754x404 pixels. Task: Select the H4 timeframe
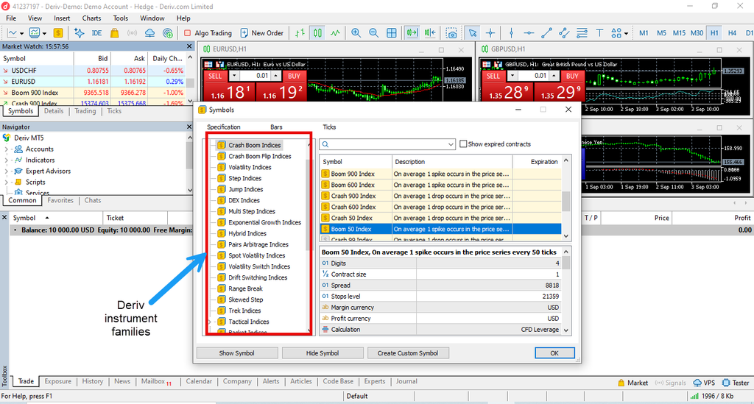(732, 33)
